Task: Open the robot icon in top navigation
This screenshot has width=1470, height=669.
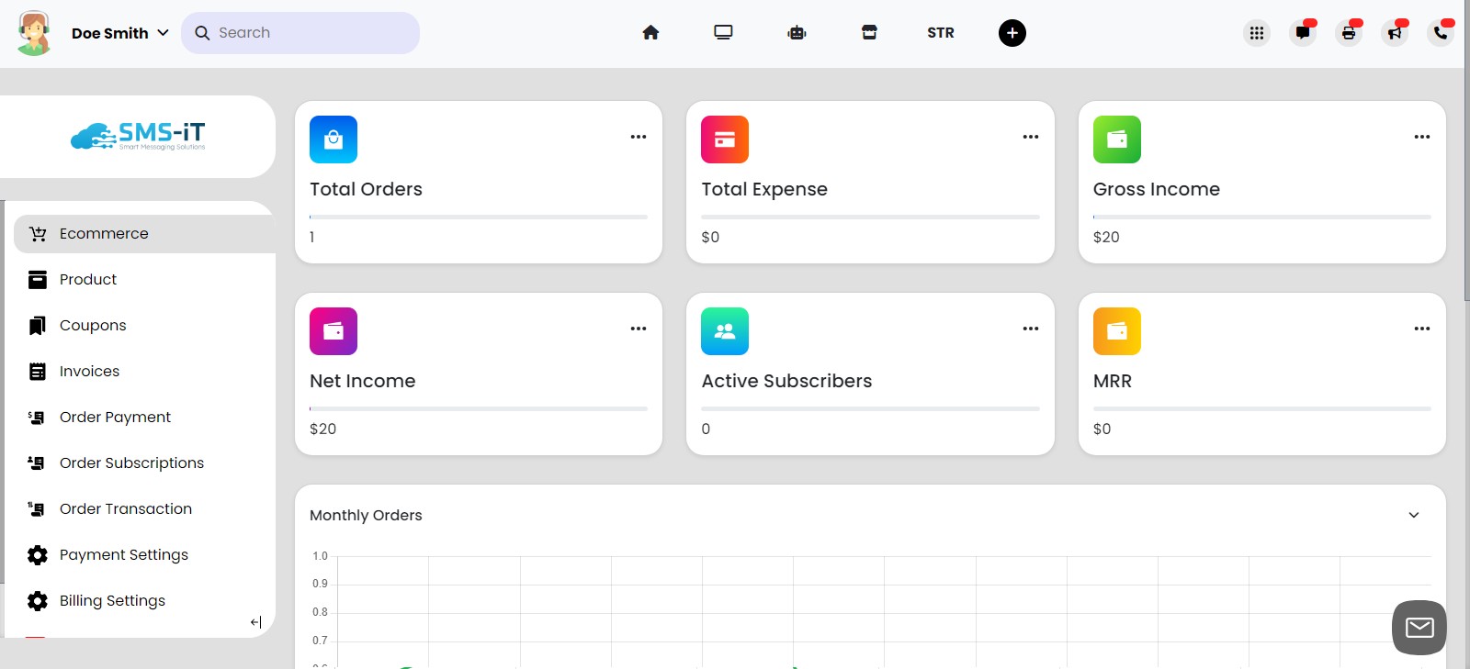Action: tap(797, 33)
